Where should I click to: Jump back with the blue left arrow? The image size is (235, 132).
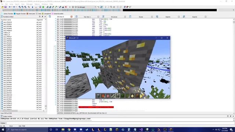click(x=10, y=7)
